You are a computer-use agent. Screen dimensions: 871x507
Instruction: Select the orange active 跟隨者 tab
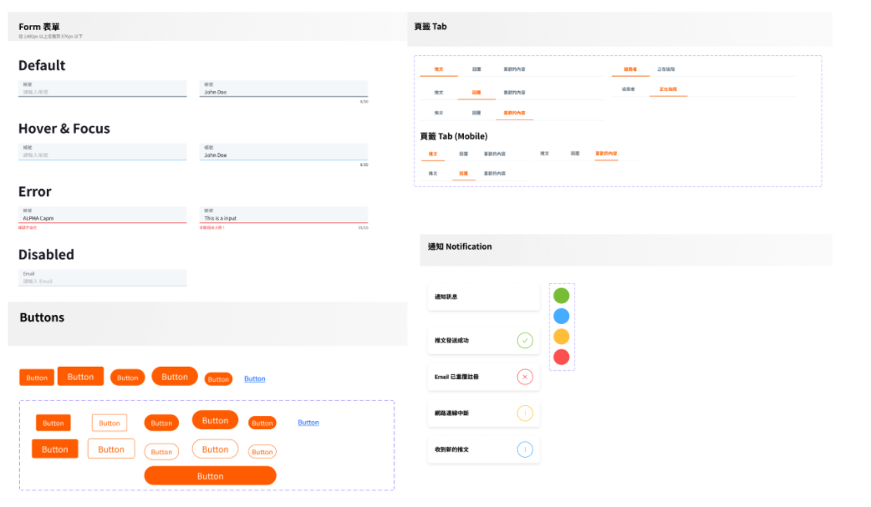(630, 69)
